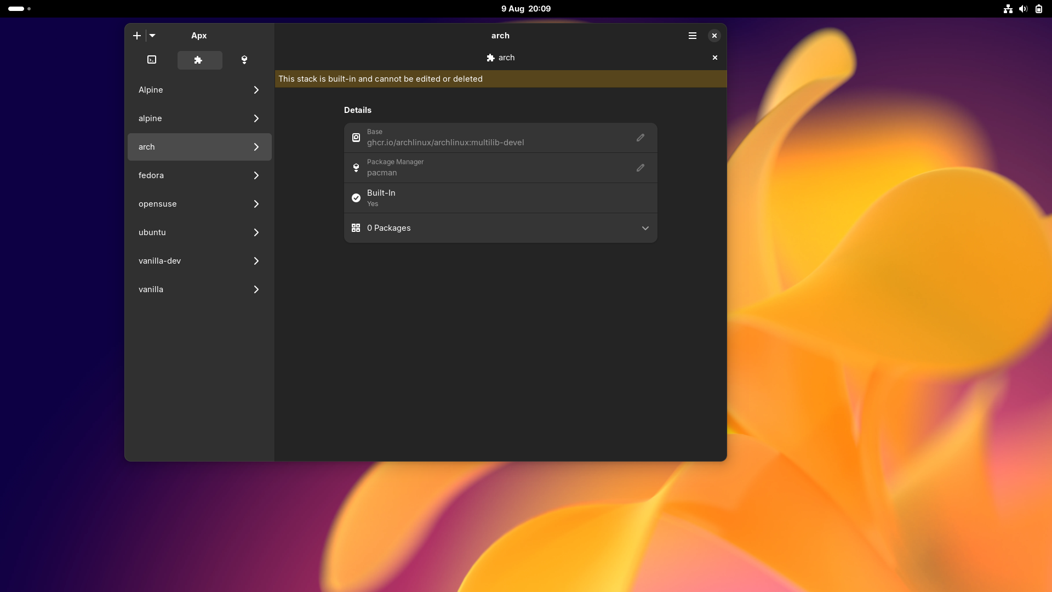
Task: Click the pacman package manager value
Action: pyautogui.click(x=382, y=173)
